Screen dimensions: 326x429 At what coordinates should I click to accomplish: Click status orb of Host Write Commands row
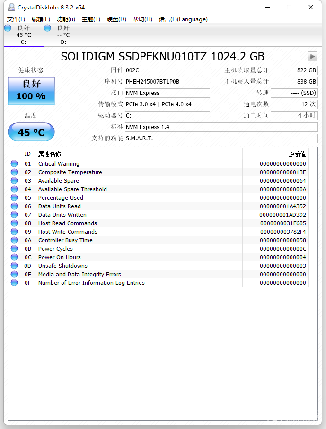tap(14, 232)
